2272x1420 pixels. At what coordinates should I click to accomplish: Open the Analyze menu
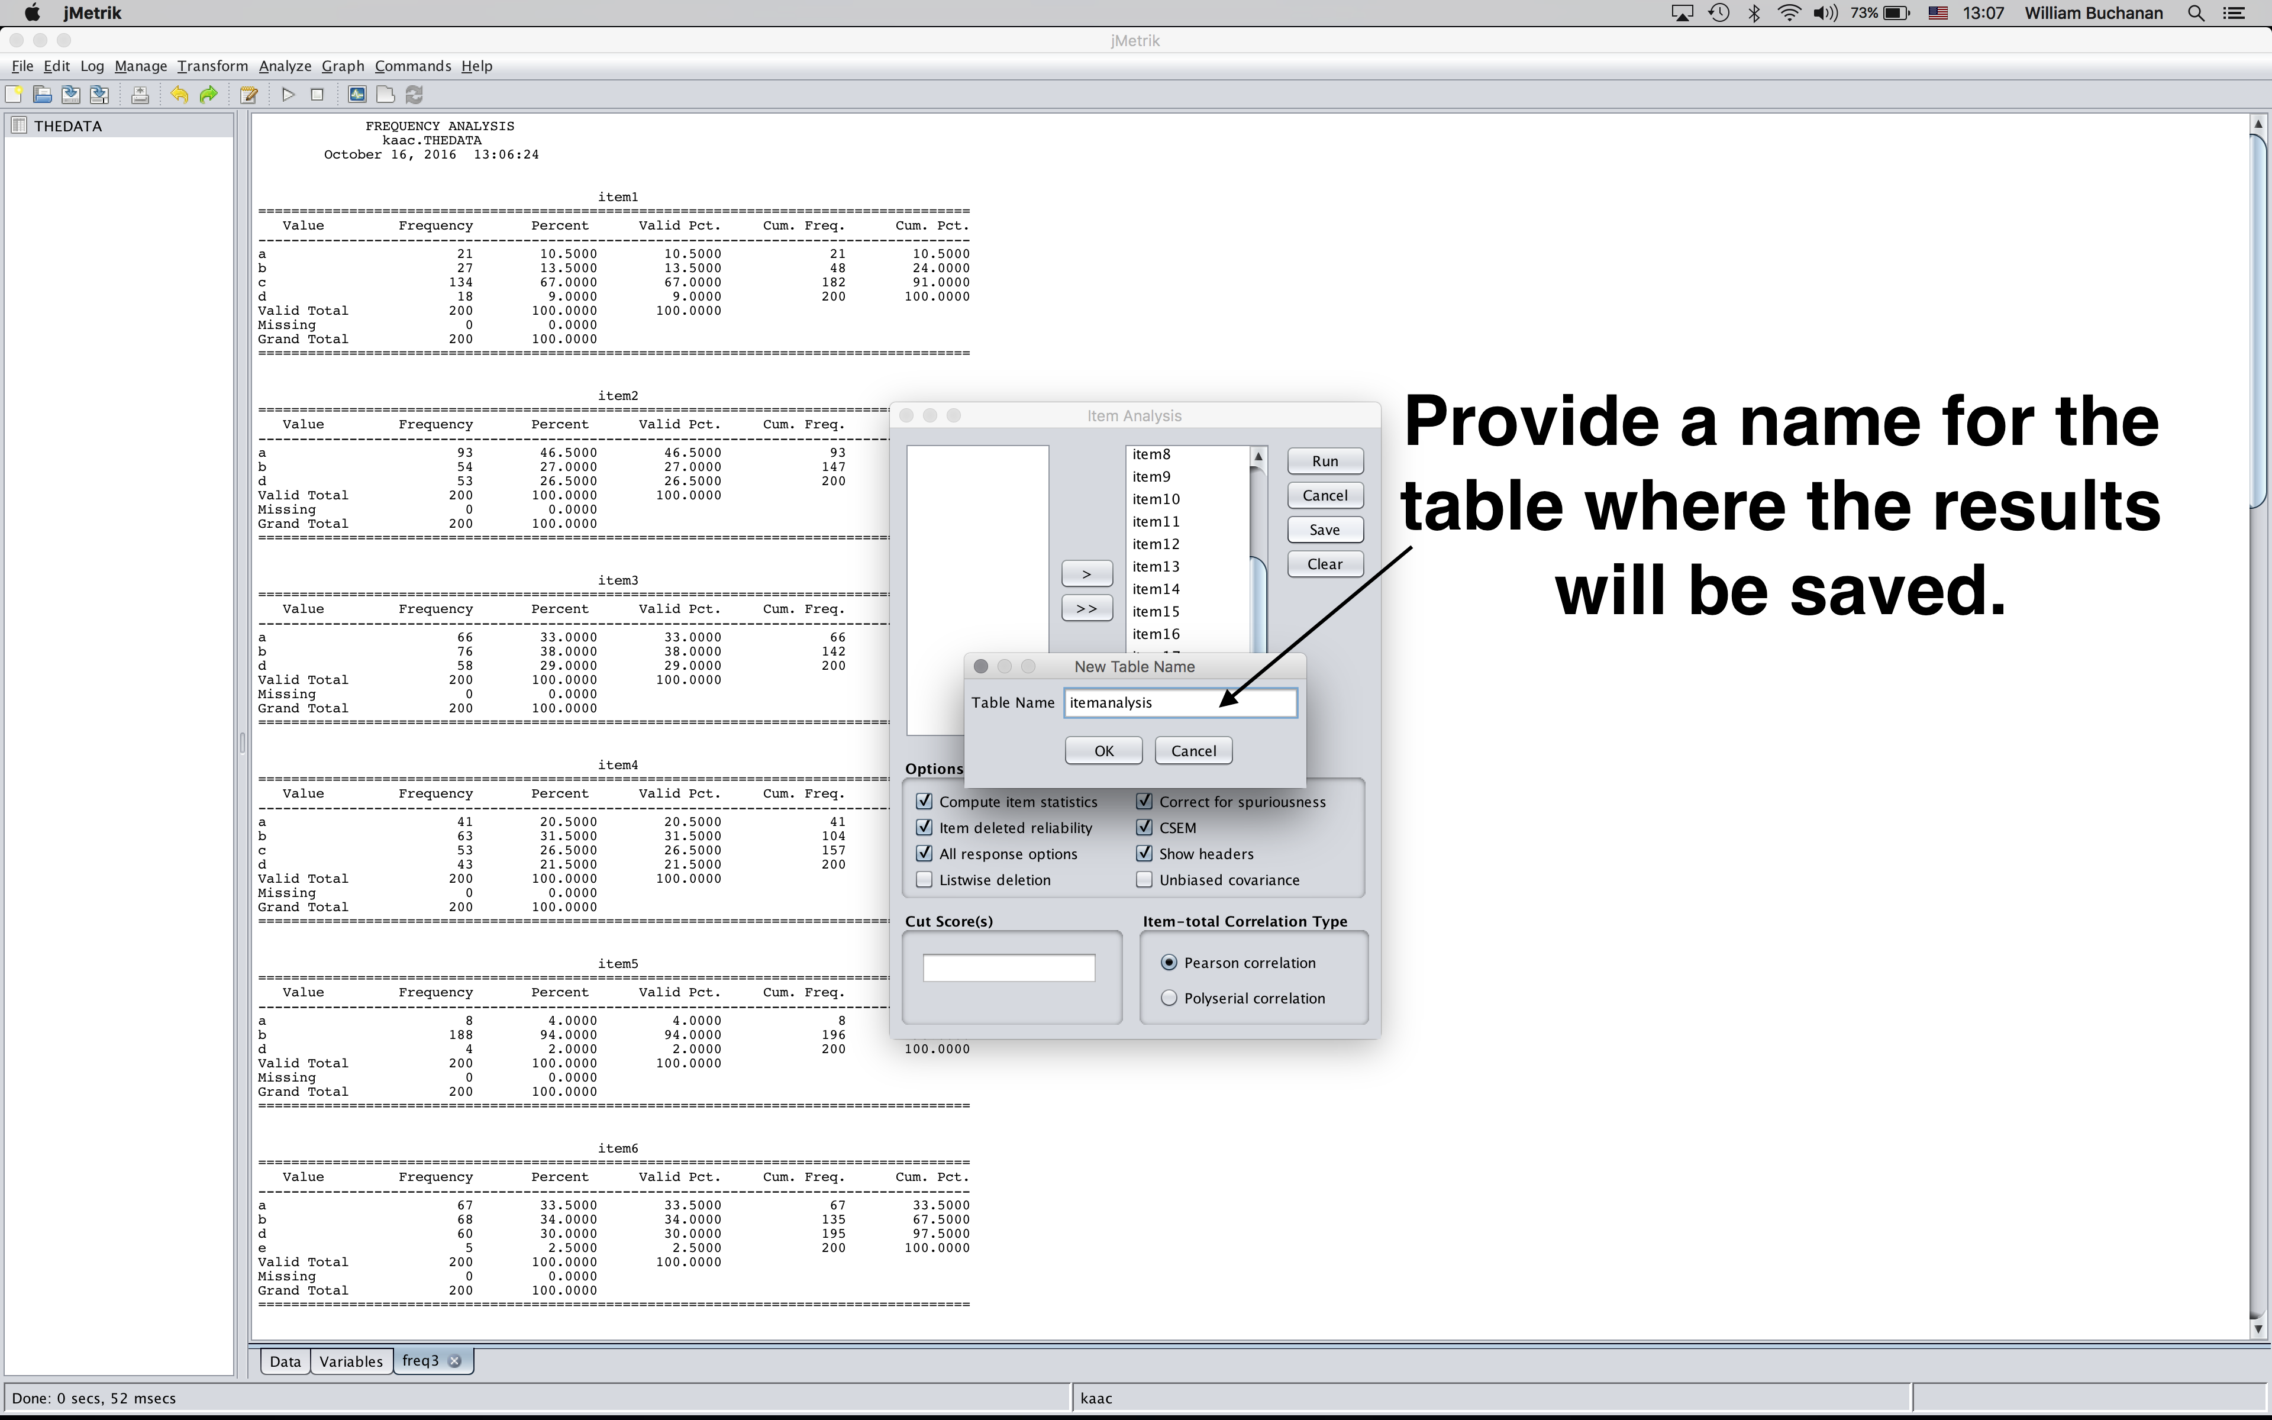[285, 66]
